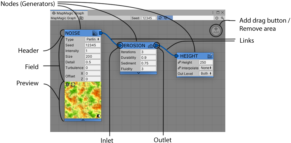Click the zoom magnifier icon in toolbar

222,18
